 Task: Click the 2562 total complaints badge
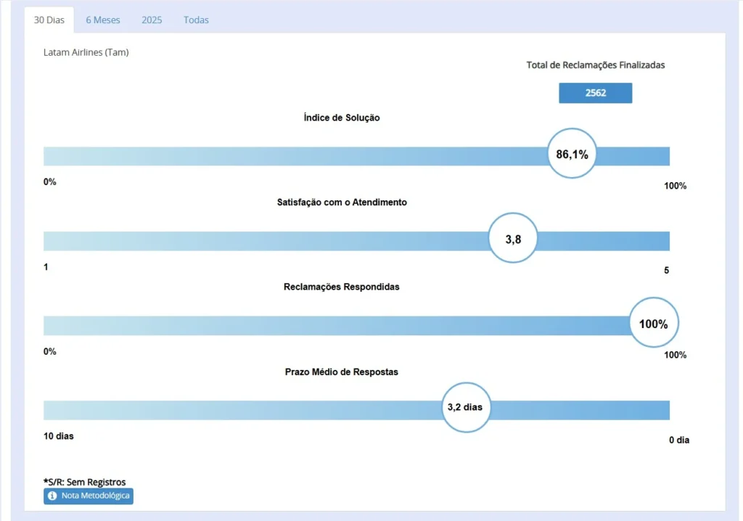595,93
